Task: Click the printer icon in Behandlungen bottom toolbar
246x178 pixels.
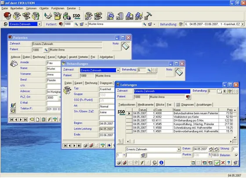Action: 85,145
